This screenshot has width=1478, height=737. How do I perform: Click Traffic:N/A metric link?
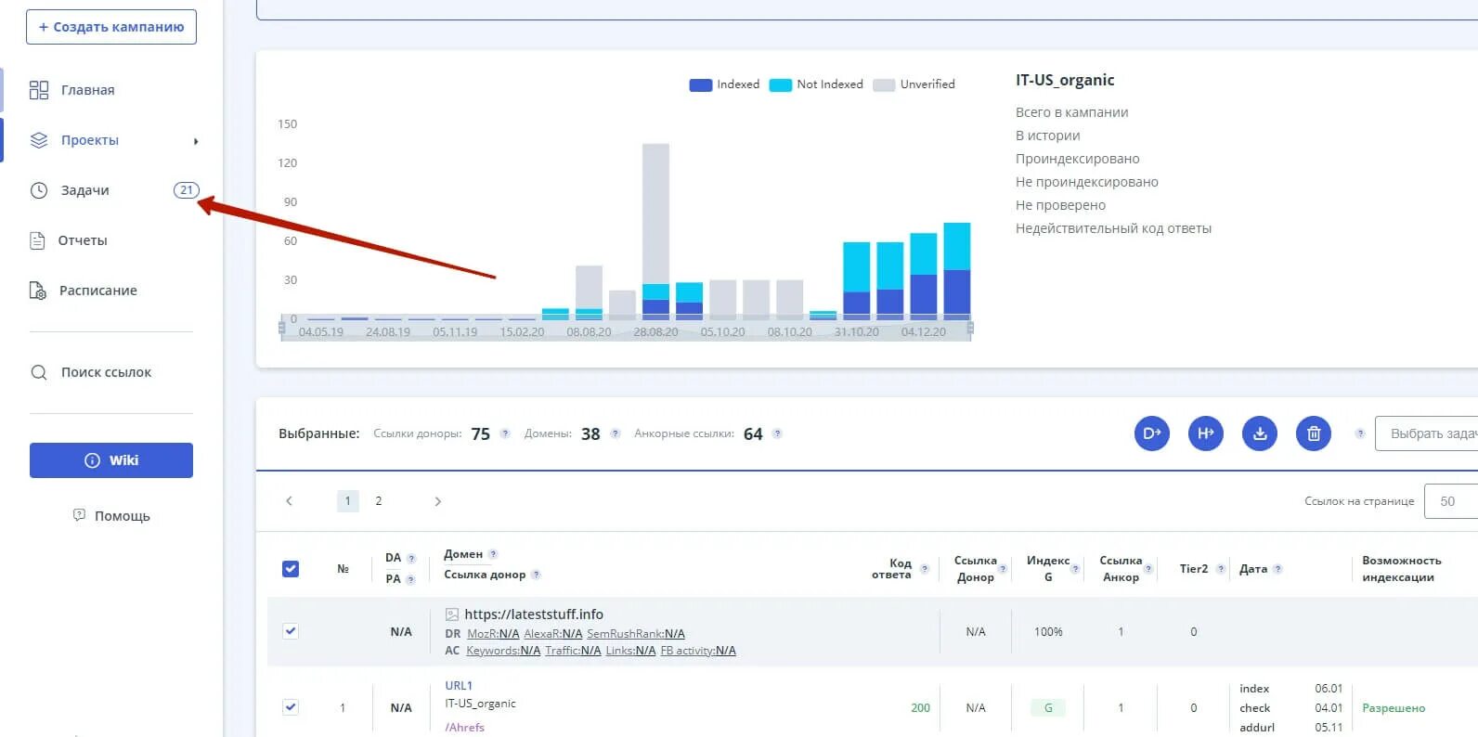coord(573,651)
